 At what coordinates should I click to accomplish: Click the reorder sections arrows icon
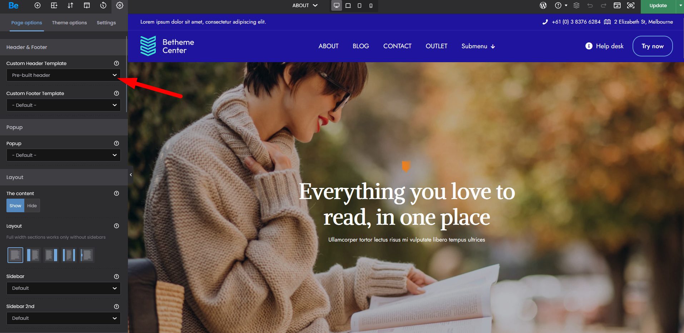tap(70, 5)
